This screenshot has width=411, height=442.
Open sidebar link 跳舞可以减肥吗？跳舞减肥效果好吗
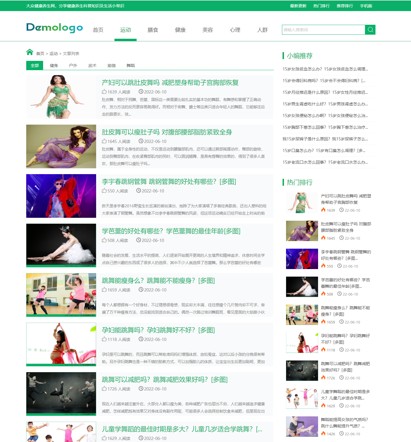(345, 367)
